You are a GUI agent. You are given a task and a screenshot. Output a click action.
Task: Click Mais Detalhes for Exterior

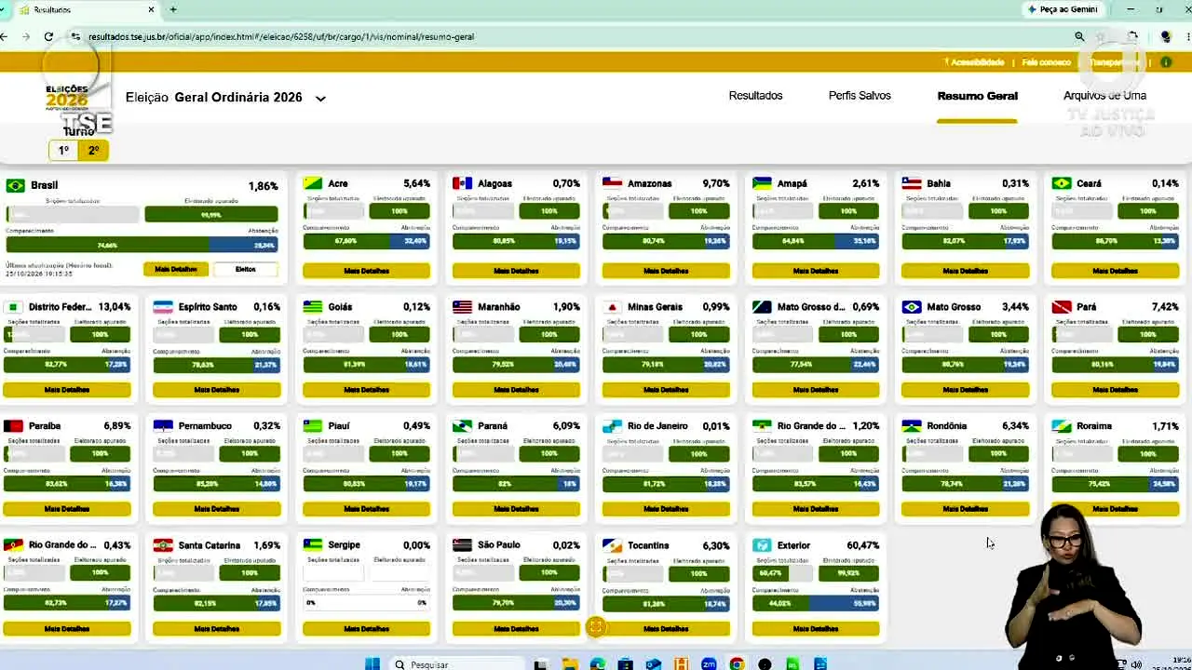click(816, 628)
